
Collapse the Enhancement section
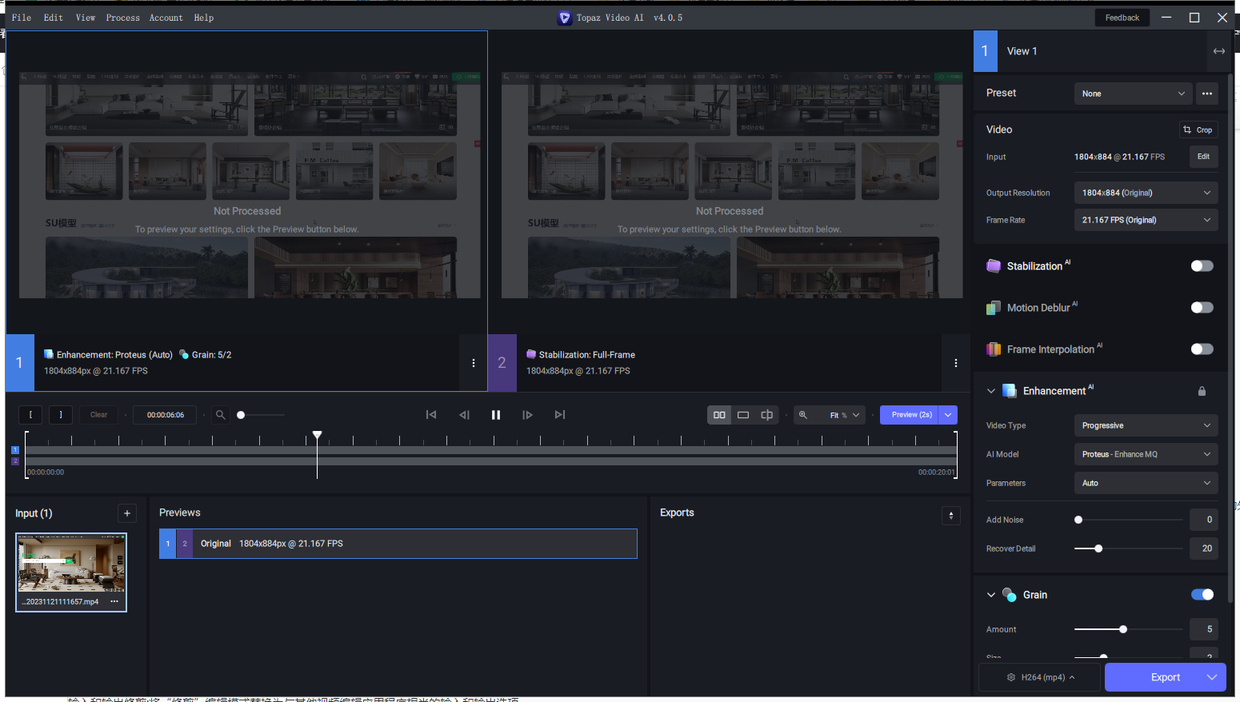click(991, 391)
